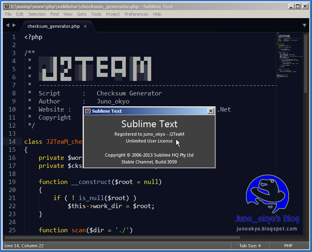Viewport: 312px width, 252px height.
Task: Click the vertical scrollbar thumb
Action: click(x=306, y=64)
